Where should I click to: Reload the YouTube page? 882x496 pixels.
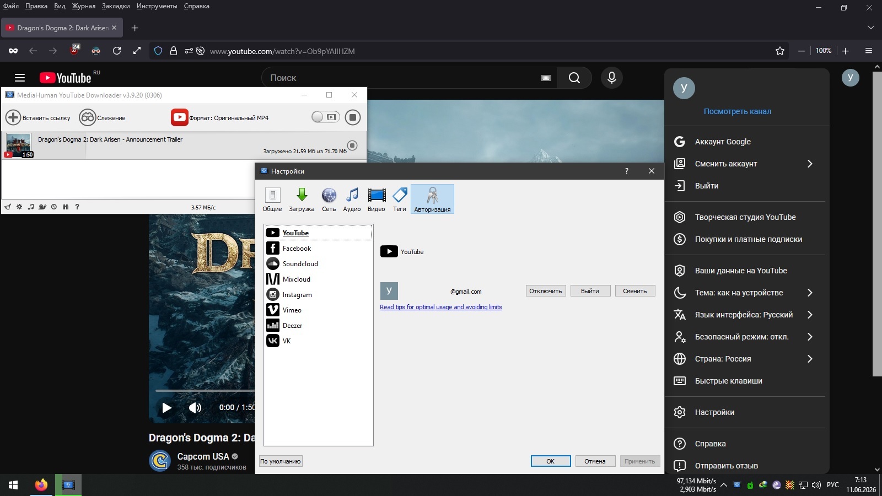pos(117,51)
